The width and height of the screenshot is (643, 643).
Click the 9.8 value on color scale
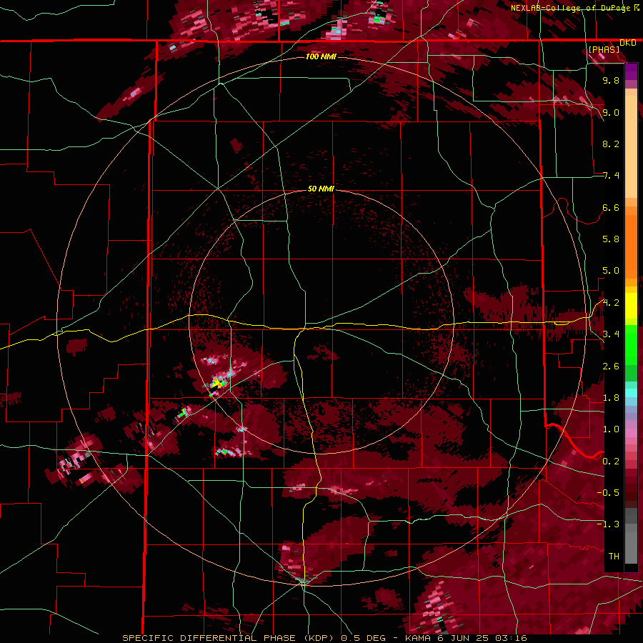point(611,81)
